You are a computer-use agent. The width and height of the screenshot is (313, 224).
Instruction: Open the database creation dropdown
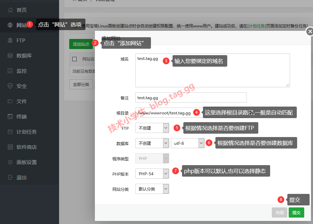[x=152, y=143]
